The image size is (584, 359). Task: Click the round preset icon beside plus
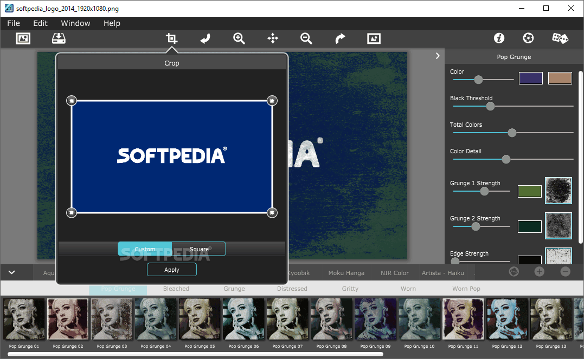(x=514, y=272)
